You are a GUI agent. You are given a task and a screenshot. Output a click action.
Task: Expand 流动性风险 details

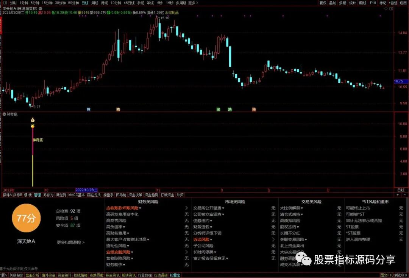[x=128, y=246]
